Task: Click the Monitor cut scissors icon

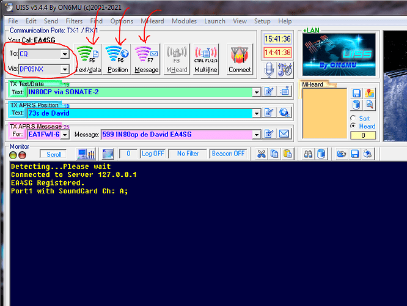Action: pyautogui.click(x=262, y=154)
